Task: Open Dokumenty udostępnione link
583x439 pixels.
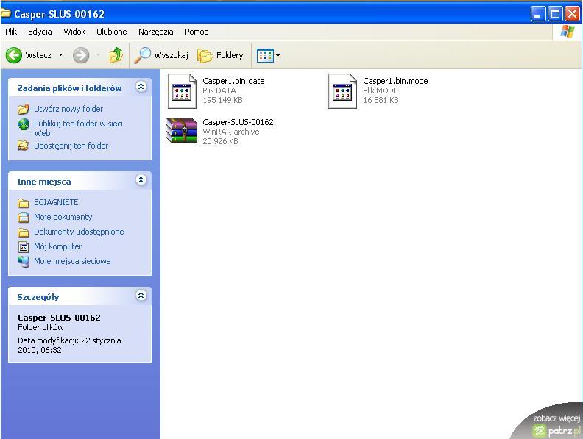Action: point(79,232)
